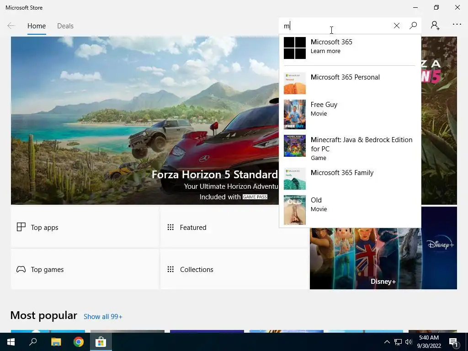Open the three-dot See more menu

tap(457, 25)
